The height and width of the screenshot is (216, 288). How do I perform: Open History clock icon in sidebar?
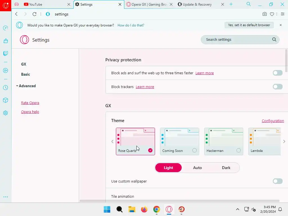[6, 88]
